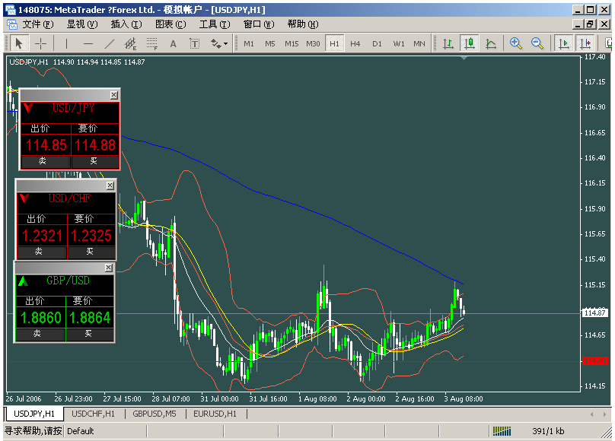This screenshot has height=441, width=615.
Task: Click the zoom out magnifier
Action: coord(537,43)
